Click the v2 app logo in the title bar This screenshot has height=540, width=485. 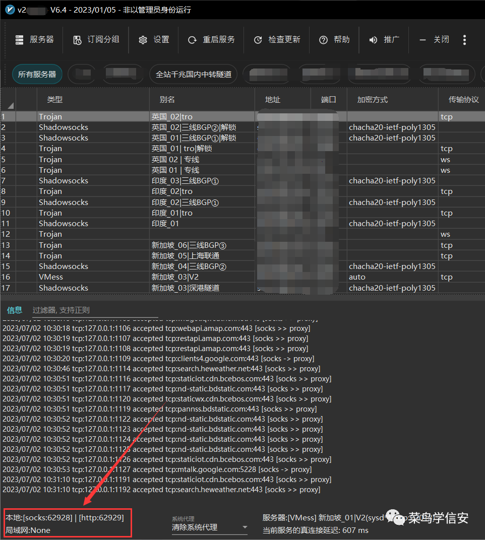10,10
